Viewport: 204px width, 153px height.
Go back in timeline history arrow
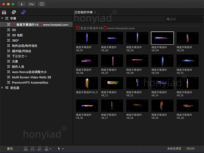(141, 149)
